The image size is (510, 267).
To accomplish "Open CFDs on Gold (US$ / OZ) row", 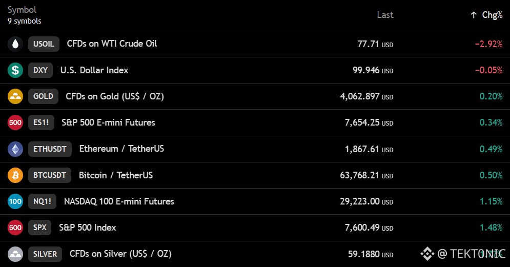I will coord(255,96).
